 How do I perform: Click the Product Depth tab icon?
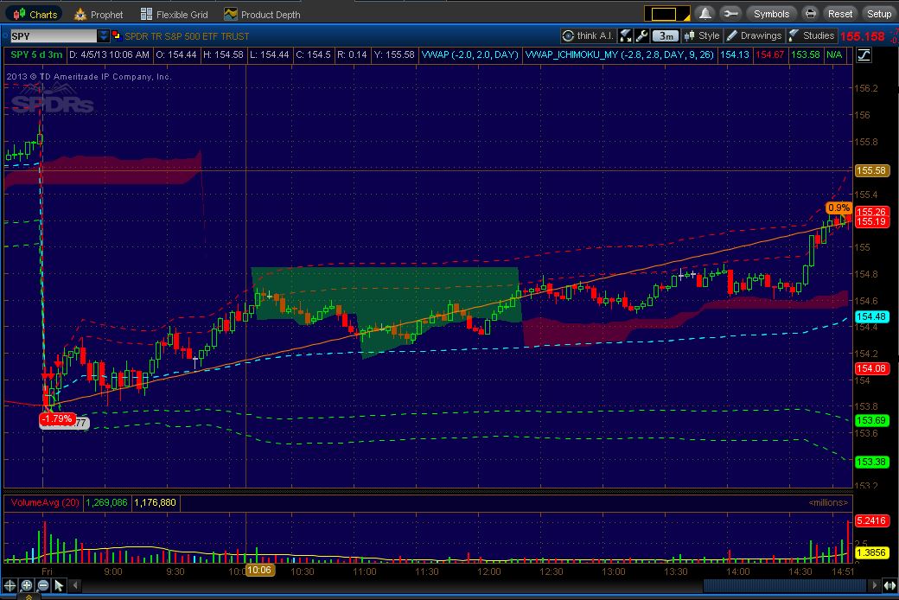pos(231,15)
